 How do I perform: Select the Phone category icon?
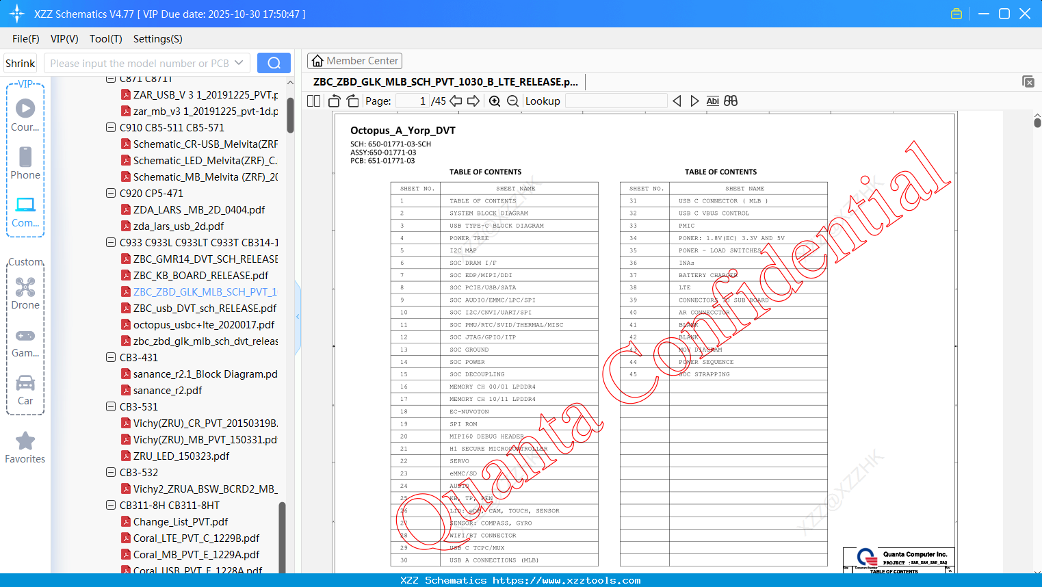(x=25, y=163)
